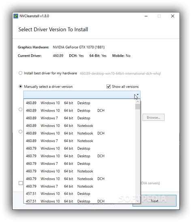The image size is (192, 222).
Task: Select 'Manually select a driver version' radio button
Action: [20, 87]
